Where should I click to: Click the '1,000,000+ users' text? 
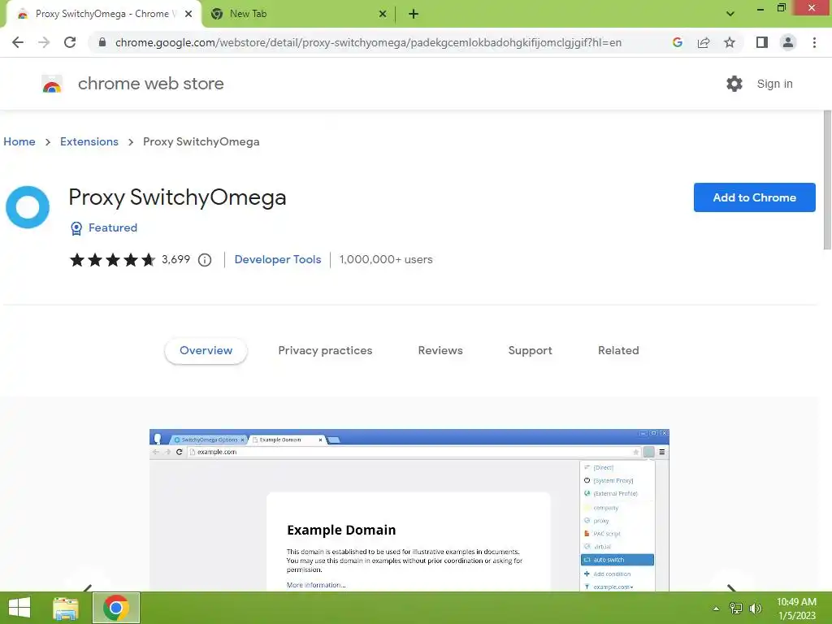pos(386,259)
